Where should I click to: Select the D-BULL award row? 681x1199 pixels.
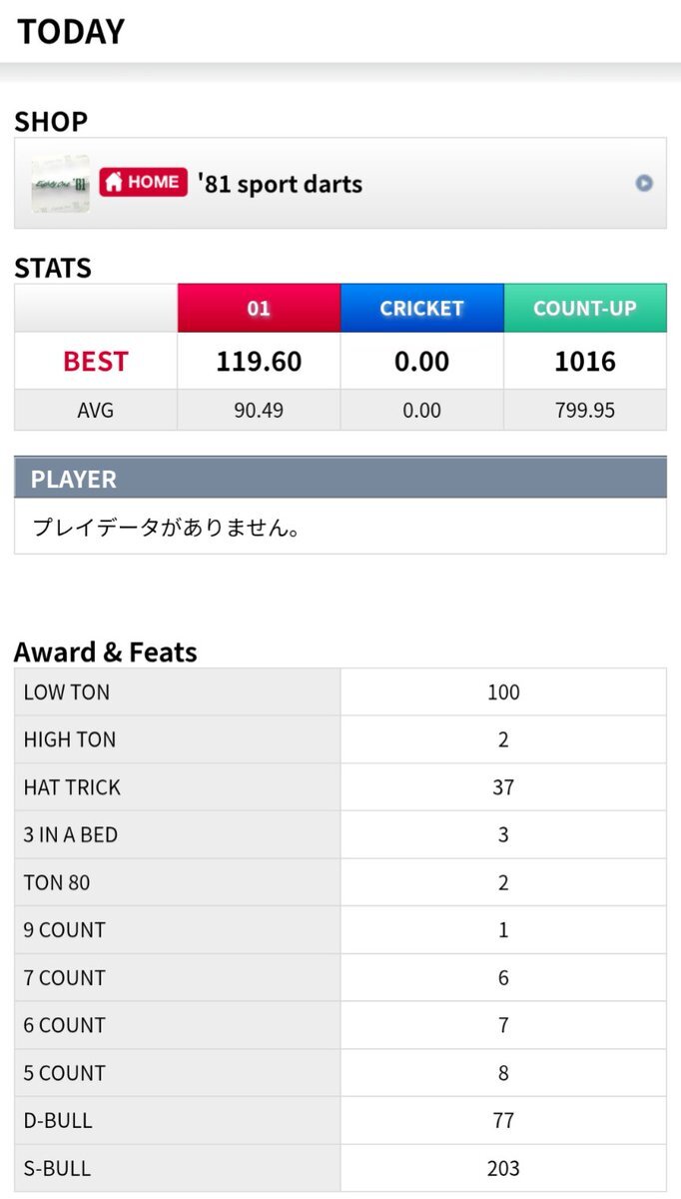[x=340, y=1120]
